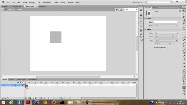The image size is (187, 105).
Task: Open the Essentials workspace dropdown
Action: [138, 2]
